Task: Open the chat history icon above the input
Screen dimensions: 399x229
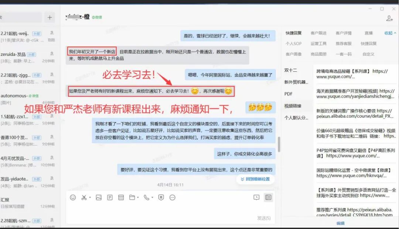Action: pos(256,197)
